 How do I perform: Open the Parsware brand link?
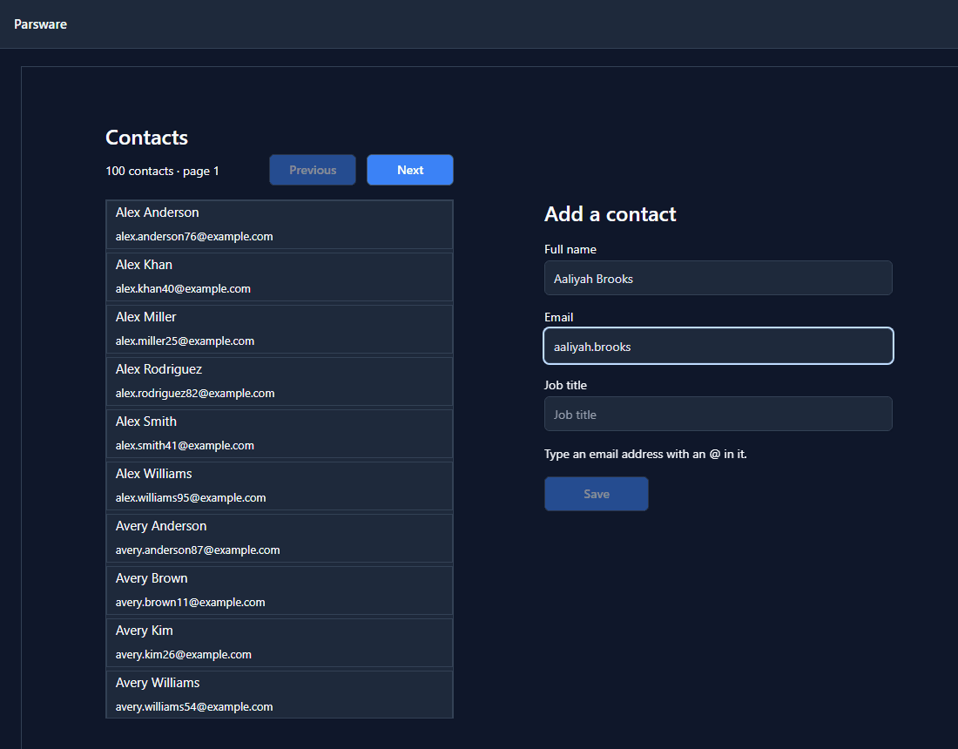[40, 24]
